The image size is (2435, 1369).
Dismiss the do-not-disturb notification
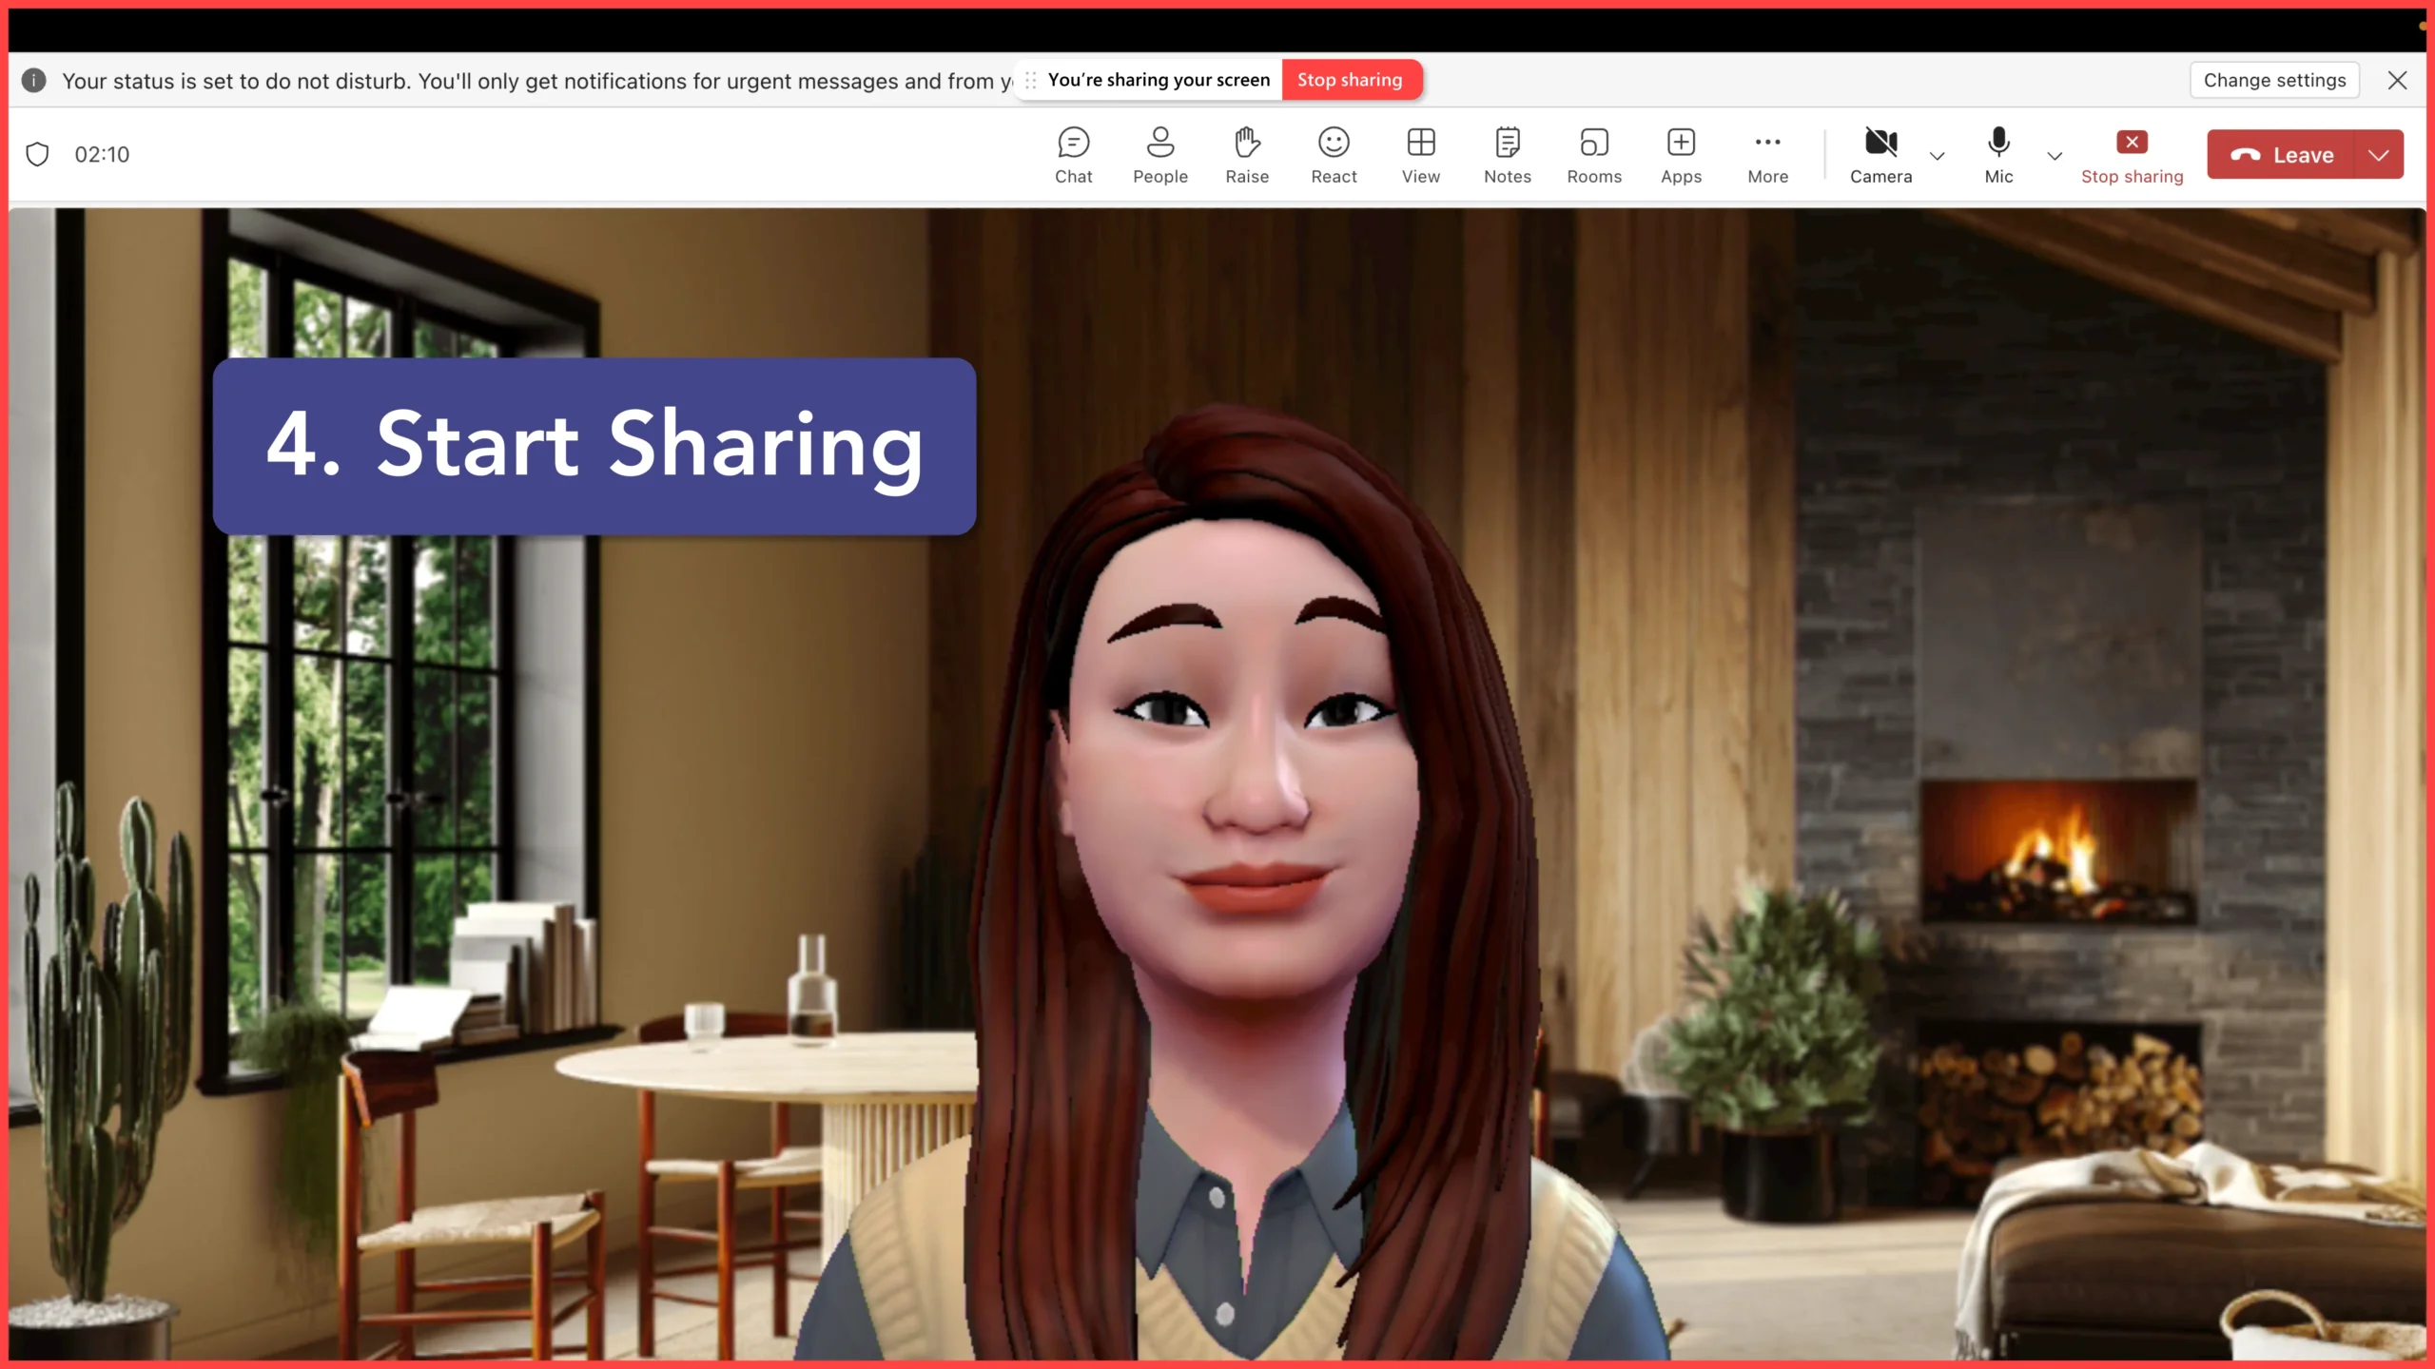(2397, 80)
